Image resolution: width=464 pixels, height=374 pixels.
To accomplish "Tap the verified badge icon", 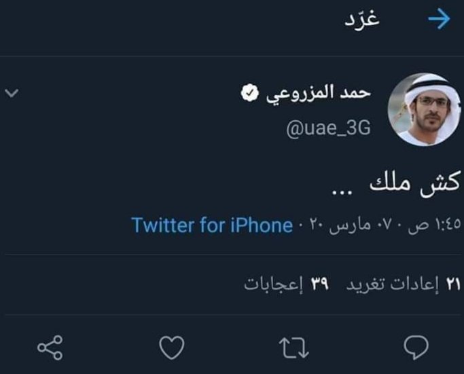I will 250,93.
